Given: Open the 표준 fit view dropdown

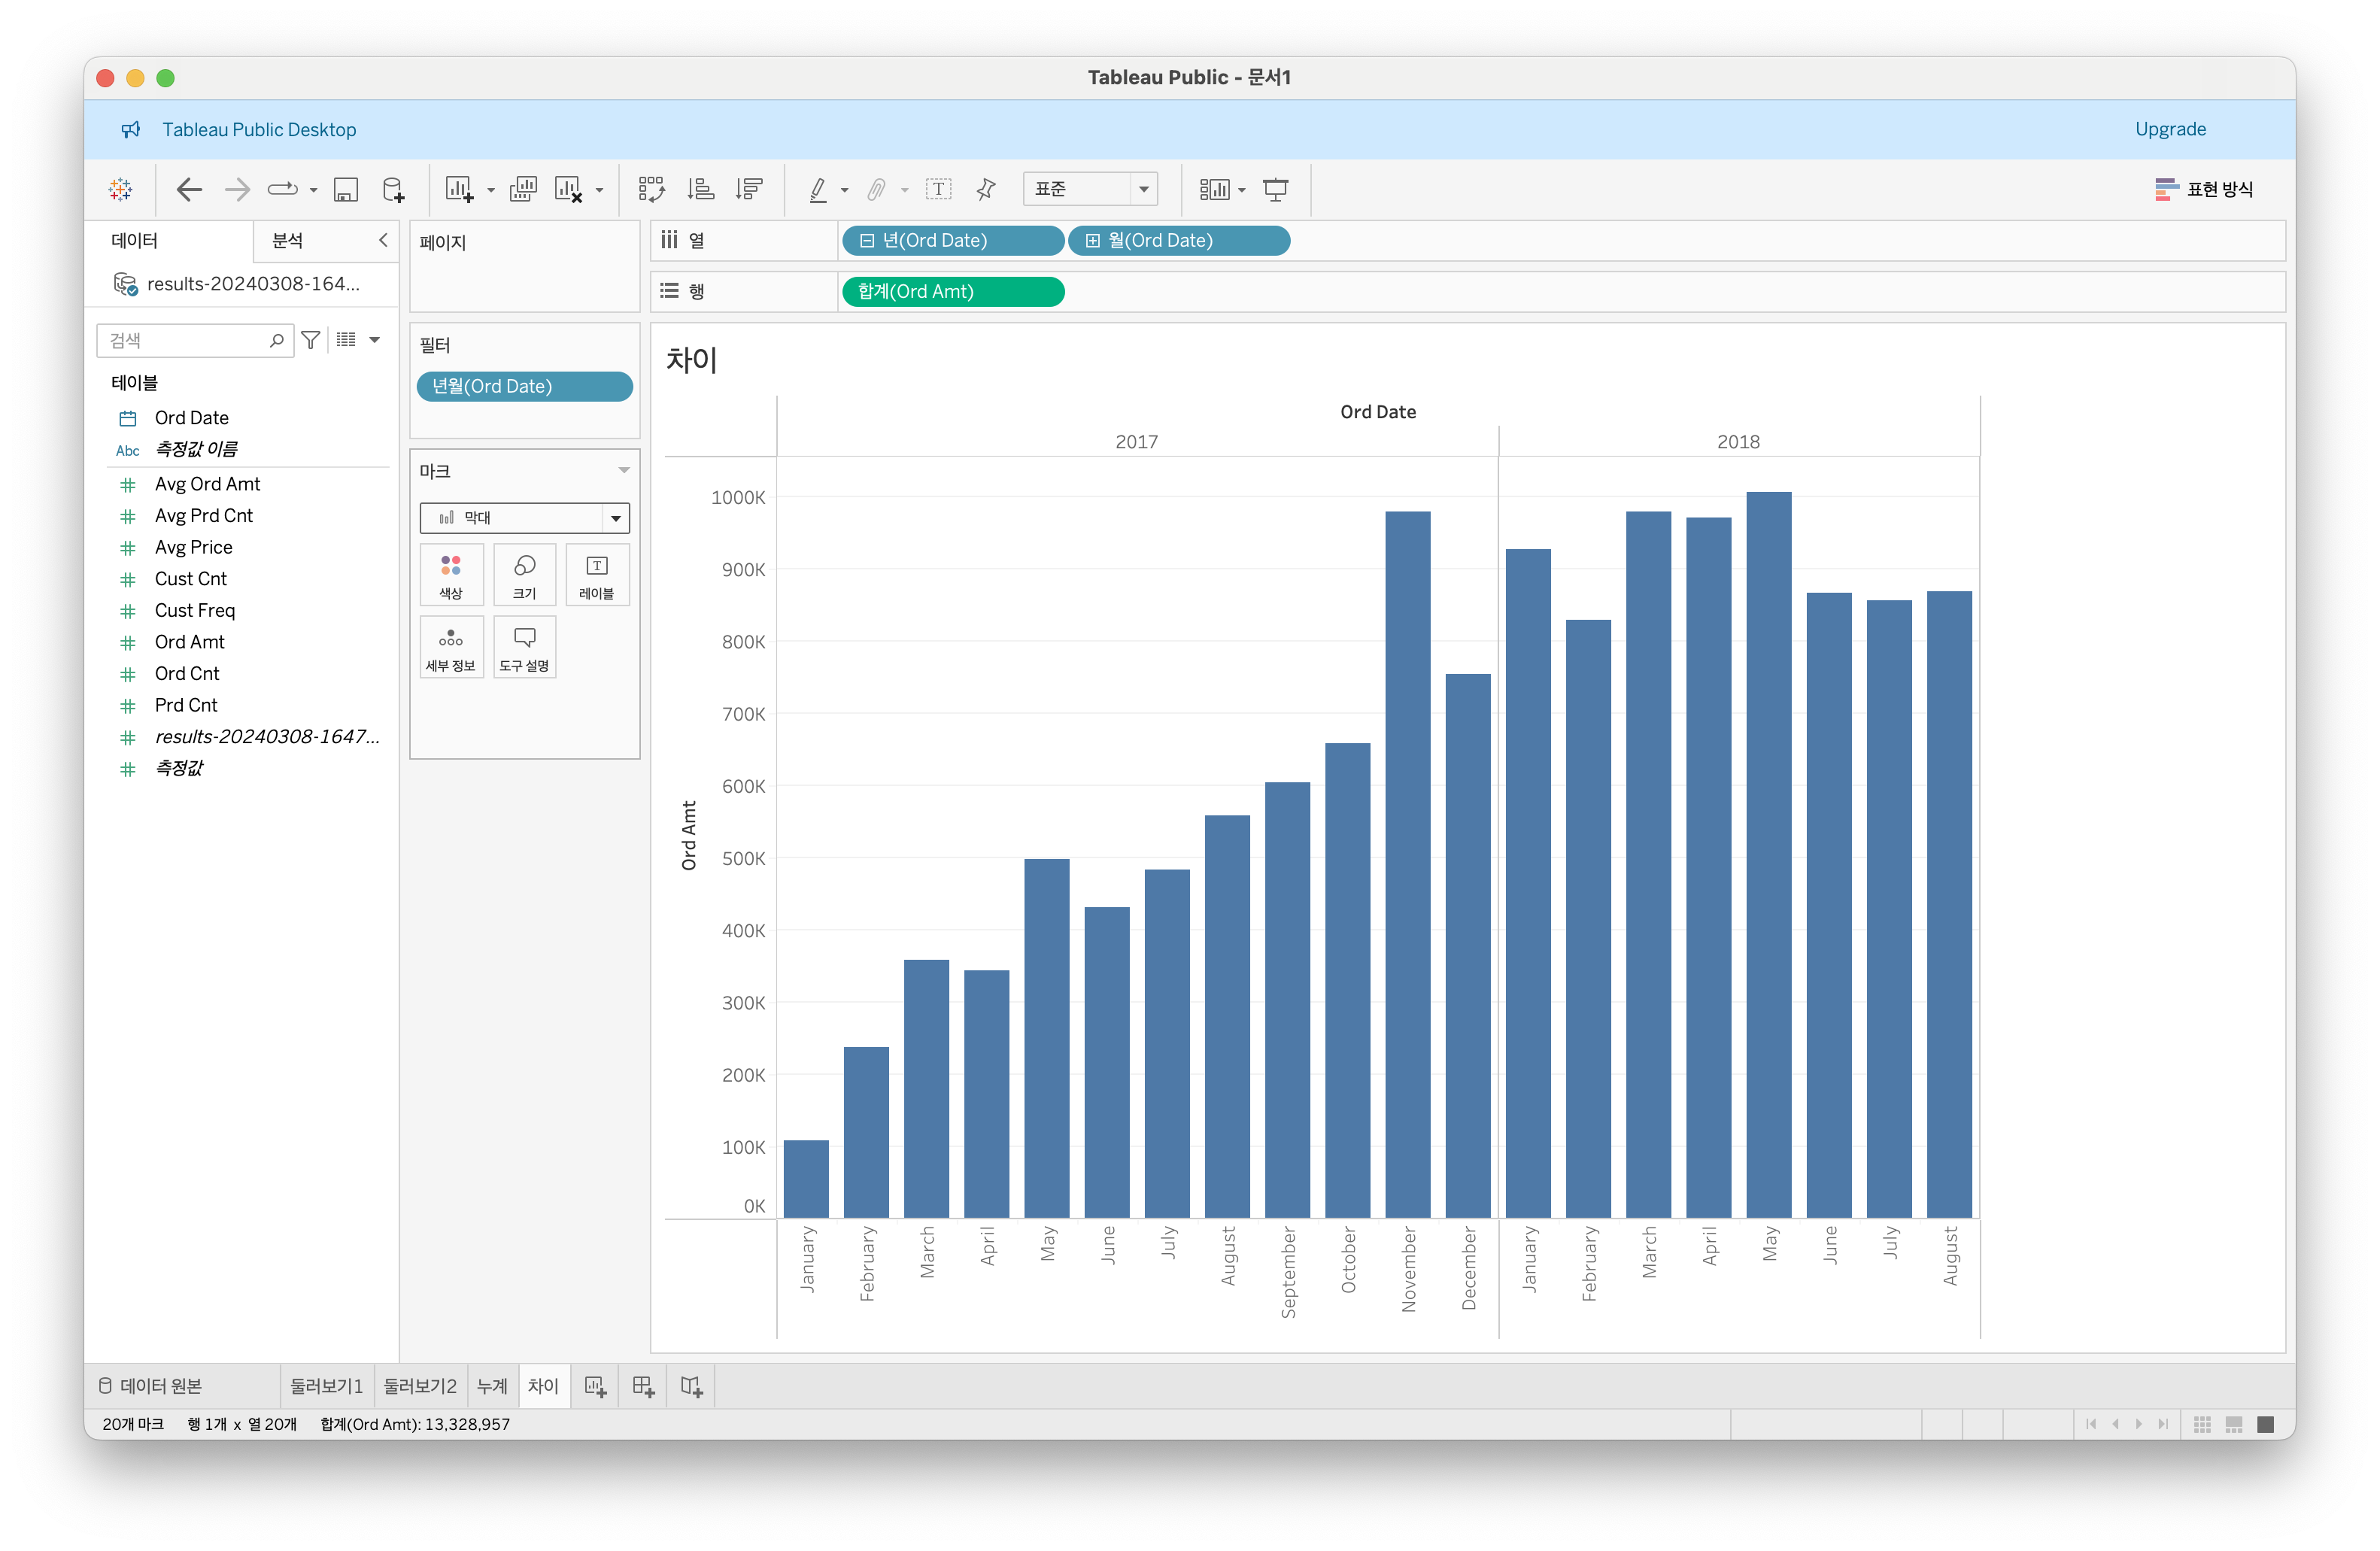Looking at the screenshot, I should [x=1090, y=189].
